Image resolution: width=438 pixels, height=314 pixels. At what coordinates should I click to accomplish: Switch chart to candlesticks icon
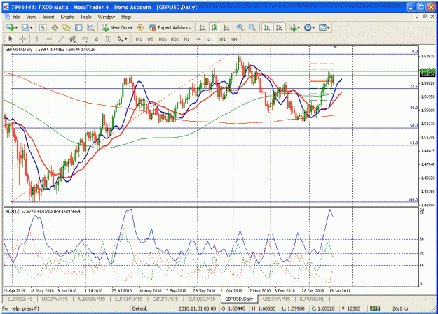pyautogui.click(x=214, y=27)
